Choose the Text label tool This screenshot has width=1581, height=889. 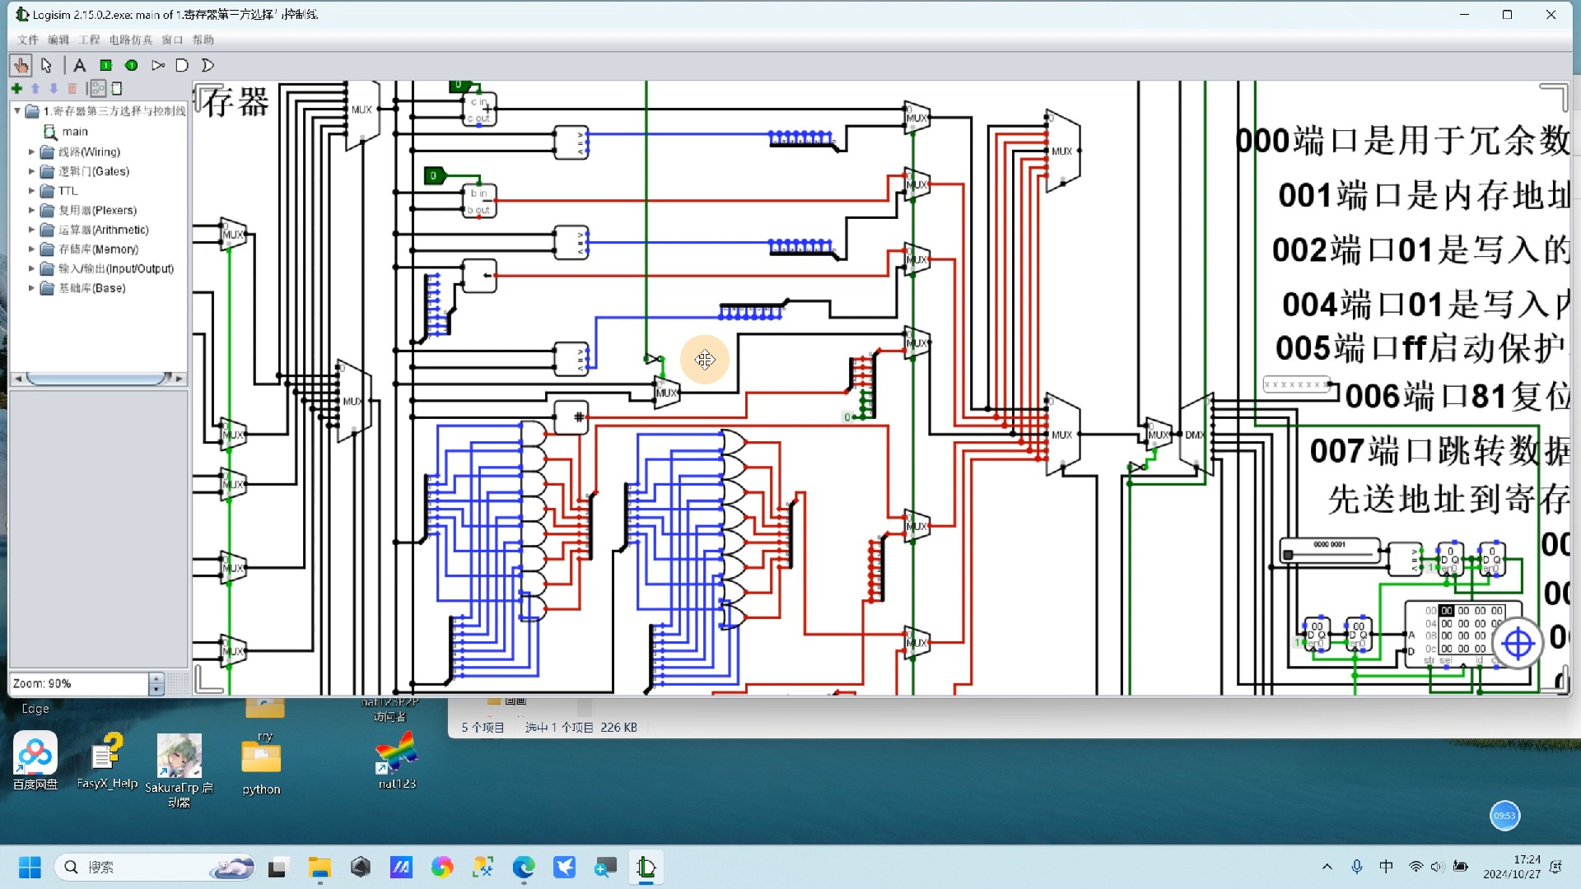tap(79, 65)
